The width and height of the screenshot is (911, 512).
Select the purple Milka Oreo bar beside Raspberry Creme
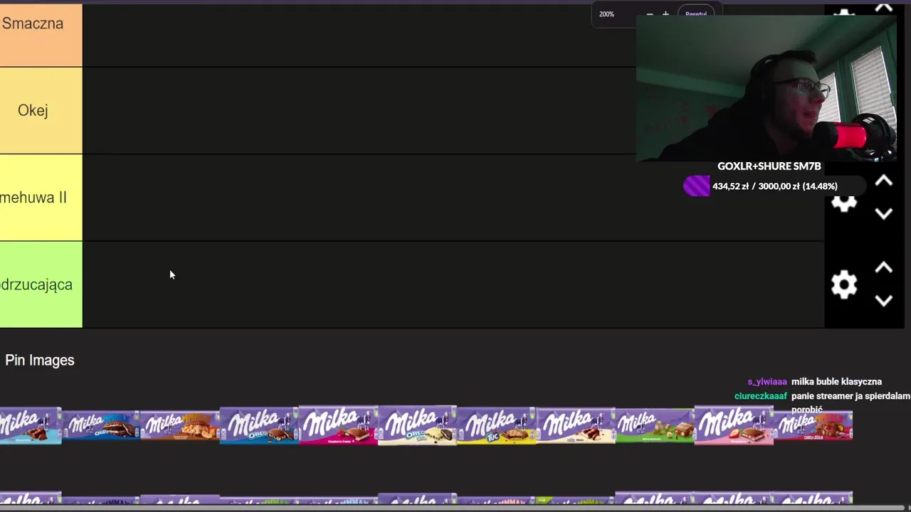pos(259,425)
